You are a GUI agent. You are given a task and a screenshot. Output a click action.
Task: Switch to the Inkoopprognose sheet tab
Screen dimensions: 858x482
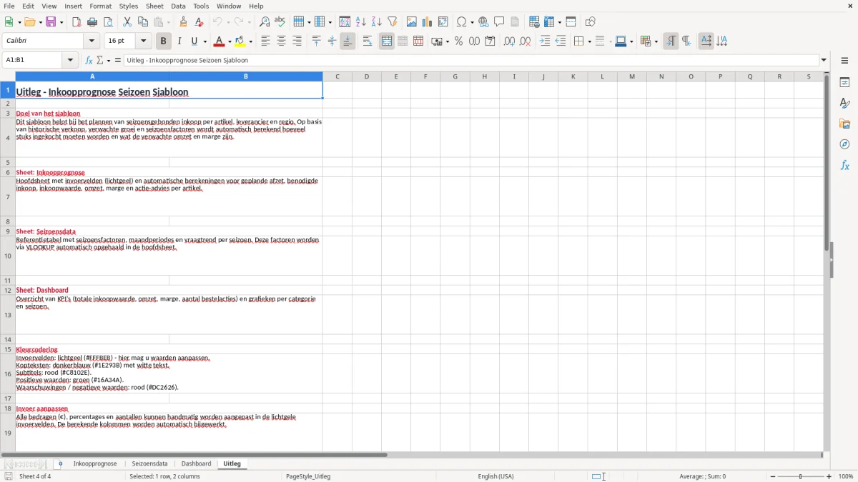click(95, 463)
